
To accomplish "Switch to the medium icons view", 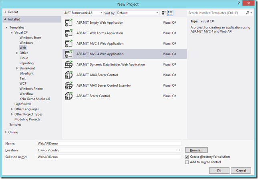I will click(x=164, y=13).
